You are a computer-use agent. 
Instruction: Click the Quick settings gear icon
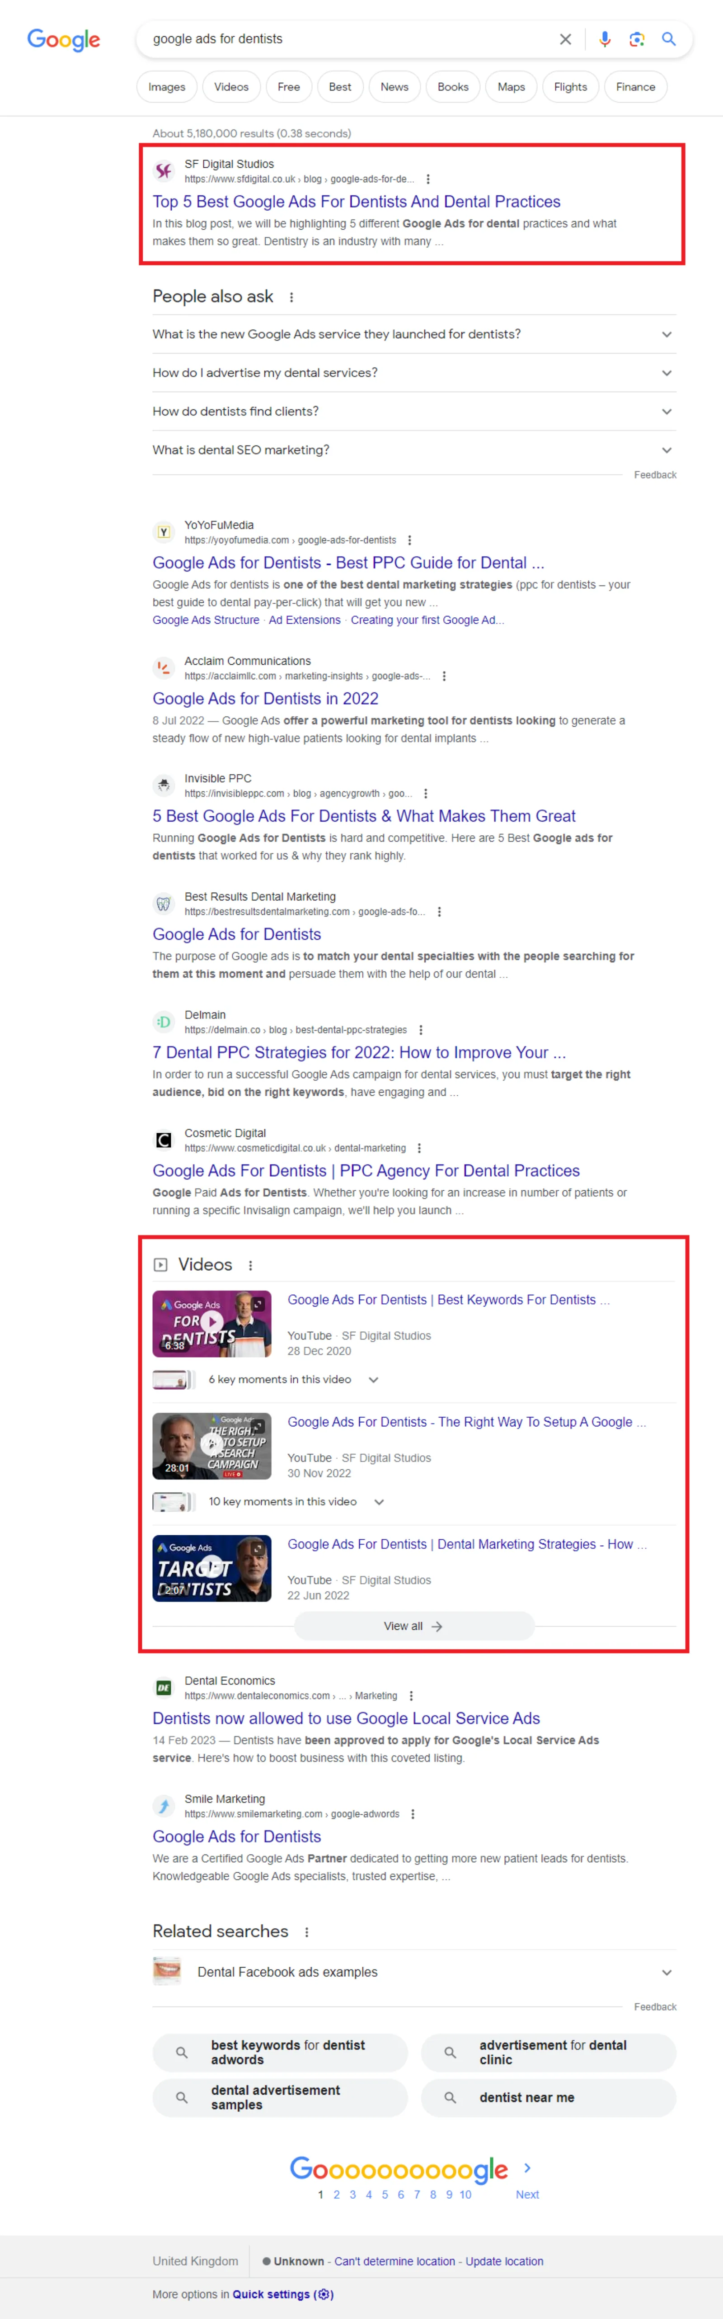pos(324,2294)
